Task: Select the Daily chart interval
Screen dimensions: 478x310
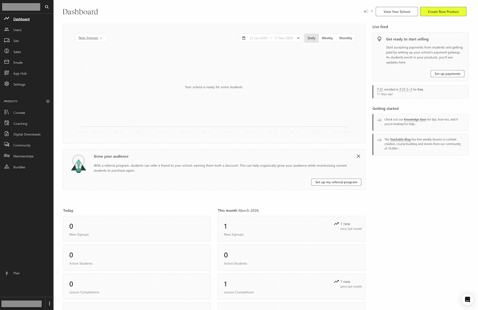Action: tap(311, 38)
